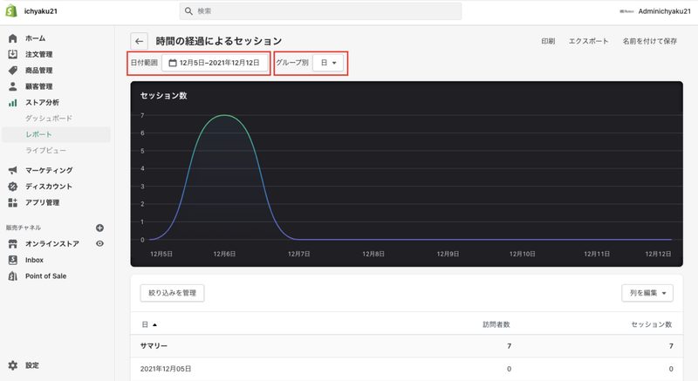The height and width of the screenshot is (381, 698).
Task: Sort by the 日 column header
Action: pyautogui.click(x=149, y=324)
